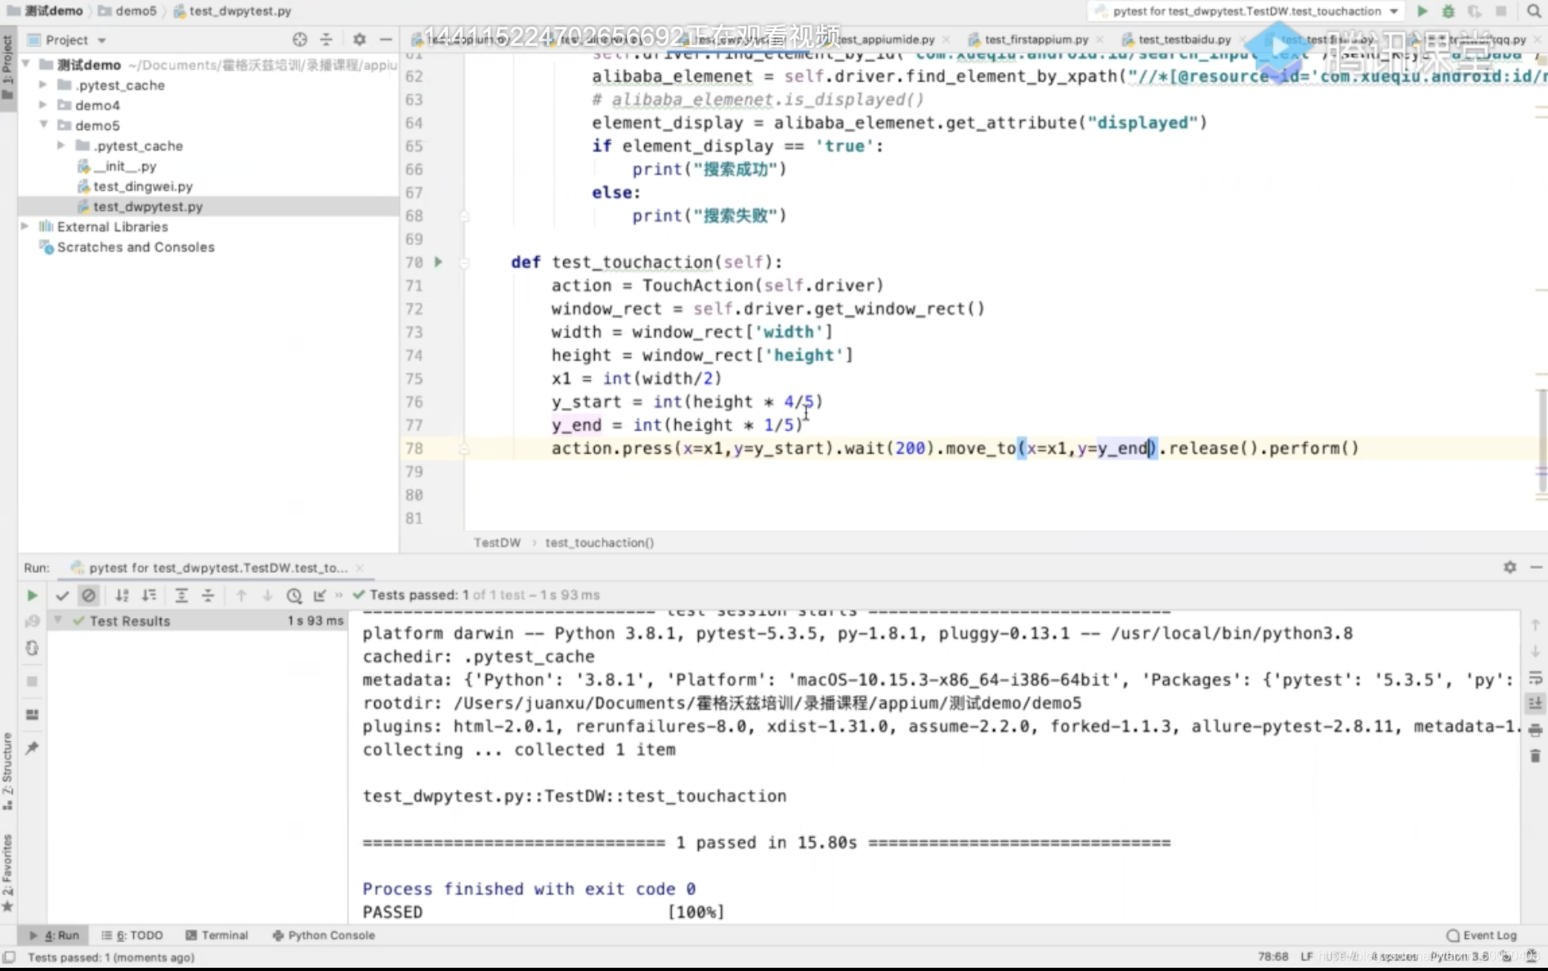The image size is (1548, 971).
Task: Run the pytest configuration from top toolbar
Action: pos(1422,11)
